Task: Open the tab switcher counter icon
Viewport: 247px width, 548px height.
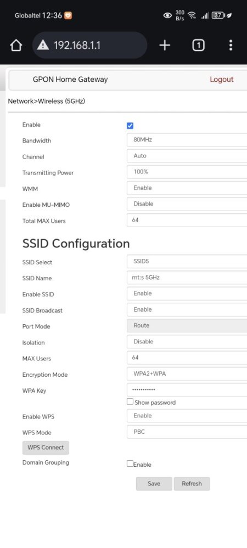Action: [198, 45]
